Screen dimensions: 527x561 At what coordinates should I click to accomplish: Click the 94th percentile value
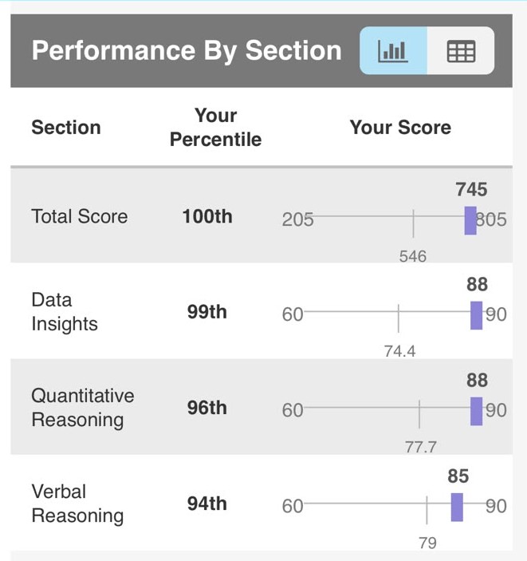[x=207, y=504]
